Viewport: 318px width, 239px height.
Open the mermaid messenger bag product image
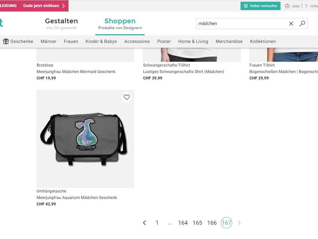point(85,139)
